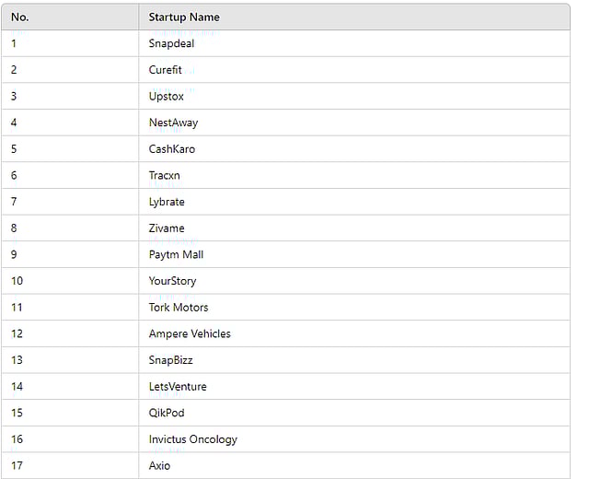Click the Curefit table entry
The width and height of the screenshot is (589, 479).
point(166,70)
